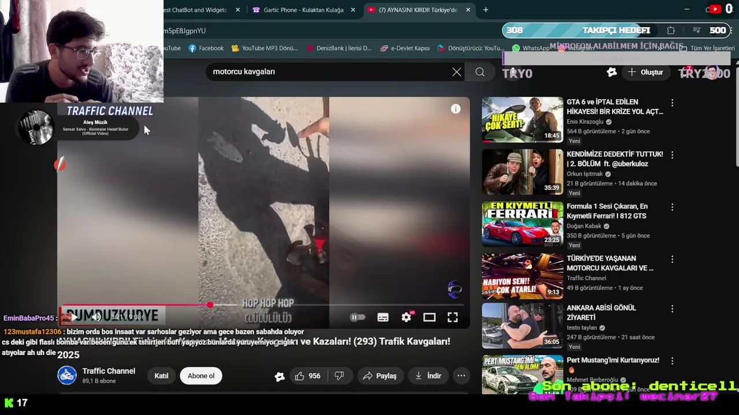739x415 pixels.
Task: Play the video with the player play button
Action: click(x=74, y=317)
